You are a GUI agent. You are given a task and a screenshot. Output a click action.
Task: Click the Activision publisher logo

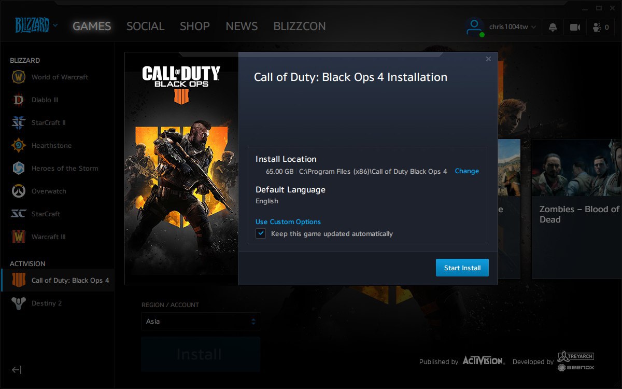(483, 360)
